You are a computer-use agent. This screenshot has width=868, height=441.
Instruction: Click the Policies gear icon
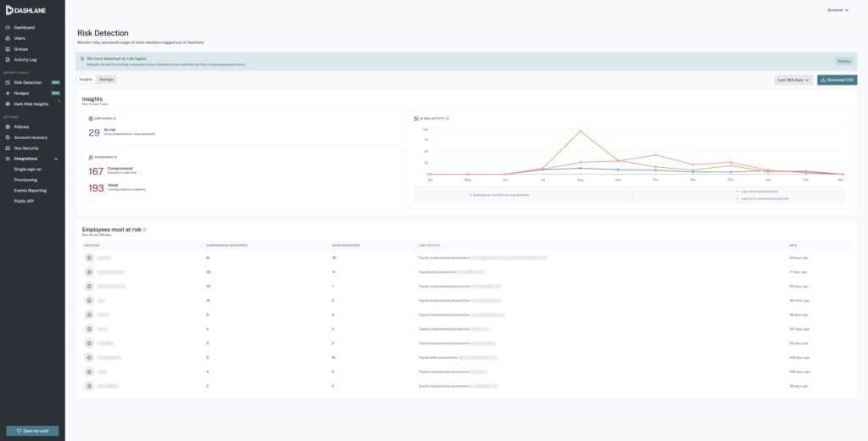pos(8,126)
